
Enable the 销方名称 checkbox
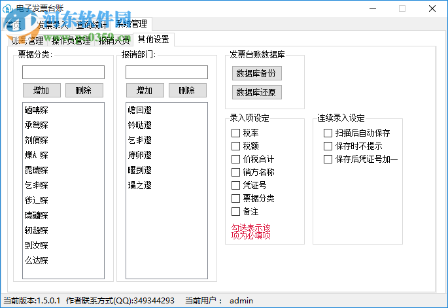(235, 172)
